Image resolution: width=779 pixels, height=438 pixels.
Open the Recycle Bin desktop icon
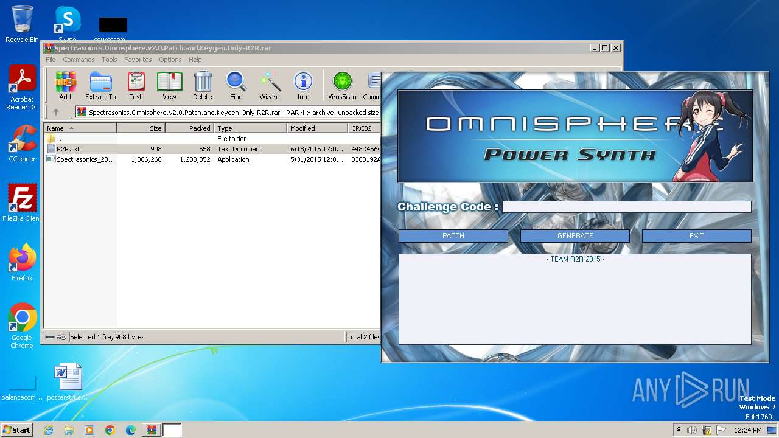point(22,24)
